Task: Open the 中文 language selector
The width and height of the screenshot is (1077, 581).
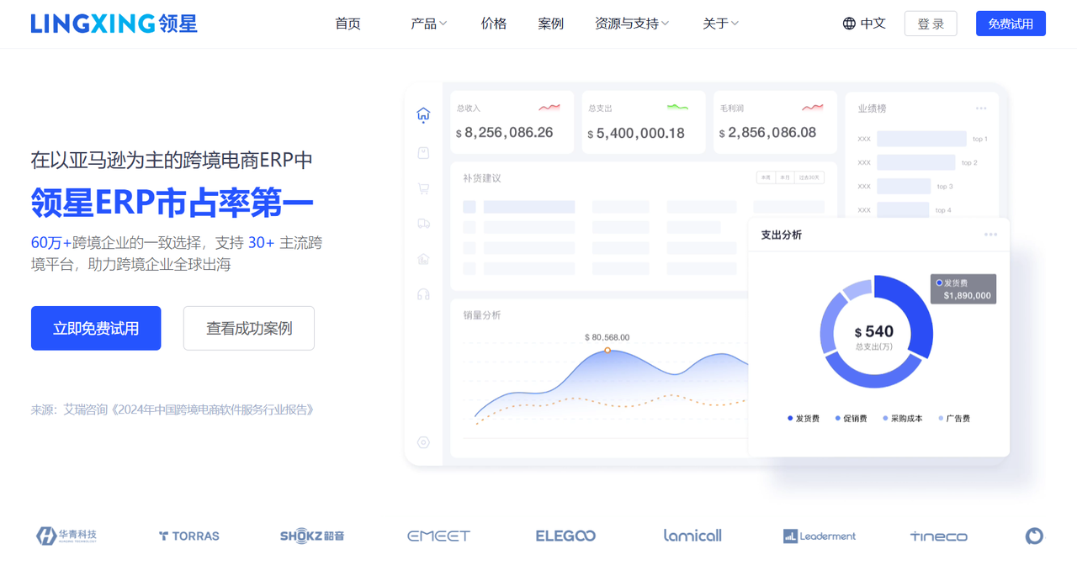Action: click(x=864, y=24)
